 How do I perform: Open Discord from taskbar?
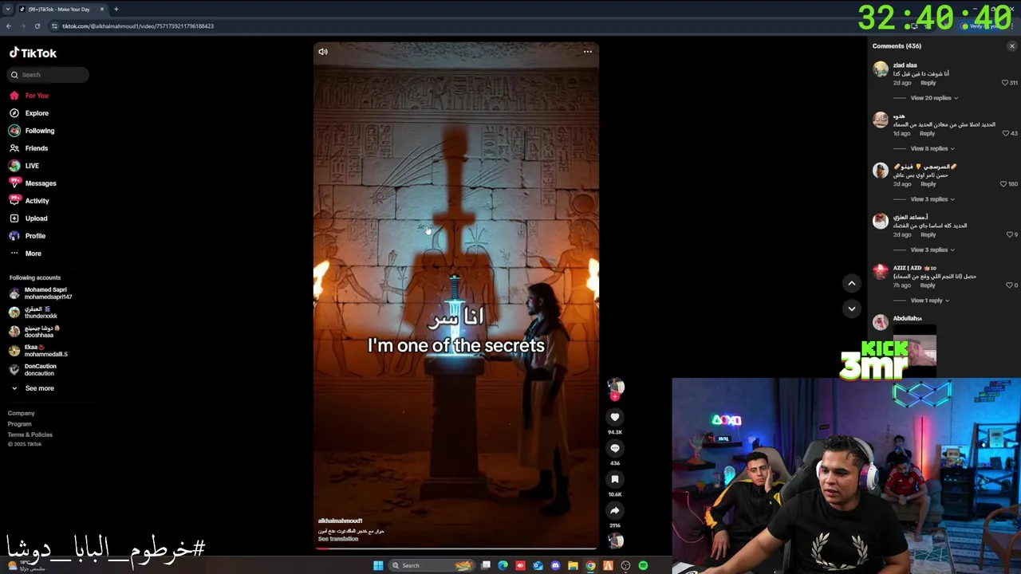pos(555,566)
